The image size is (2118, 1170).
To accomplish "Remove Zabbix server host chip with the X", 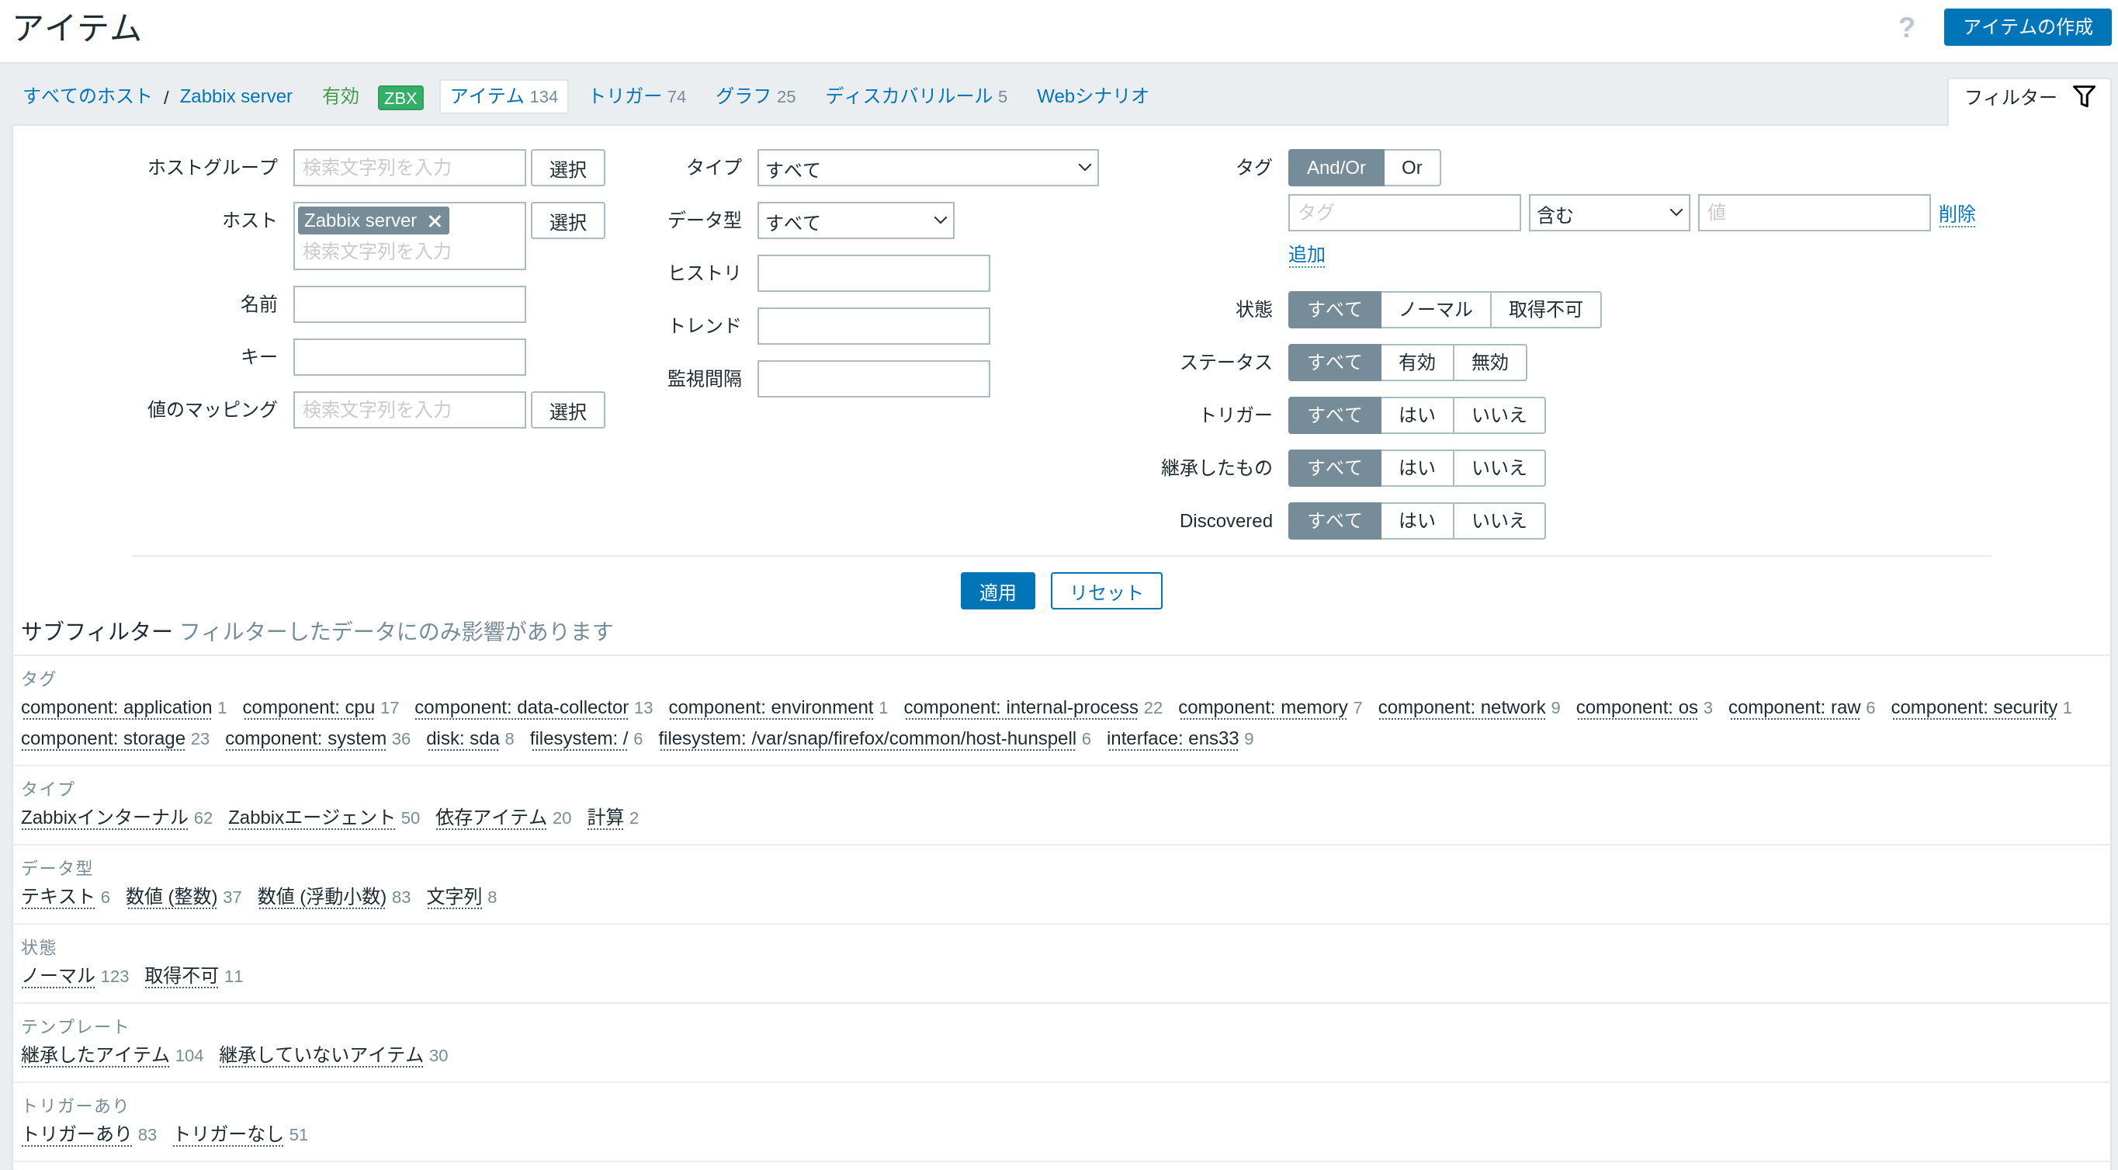I will point(435,220).
